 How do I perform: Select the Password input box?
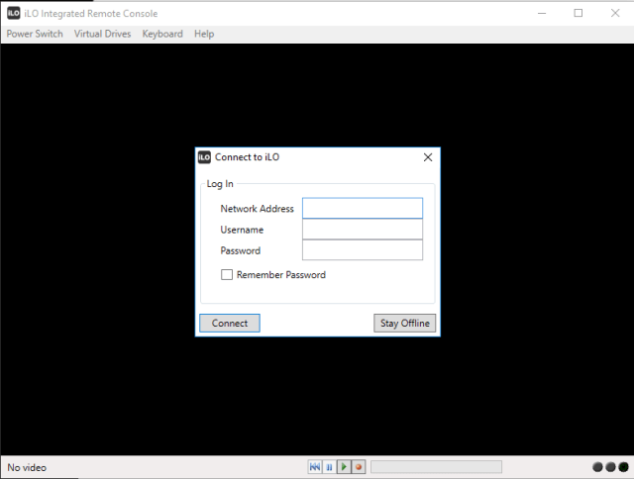click(362, 250)
